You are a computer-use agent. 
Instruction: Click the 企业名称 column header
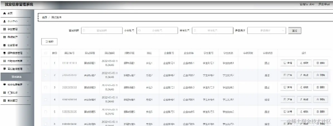coord(189,53)
